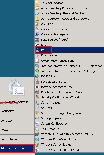Click the Storage Explorer icon
Screen dimensions: 104x155
point(37,118)
